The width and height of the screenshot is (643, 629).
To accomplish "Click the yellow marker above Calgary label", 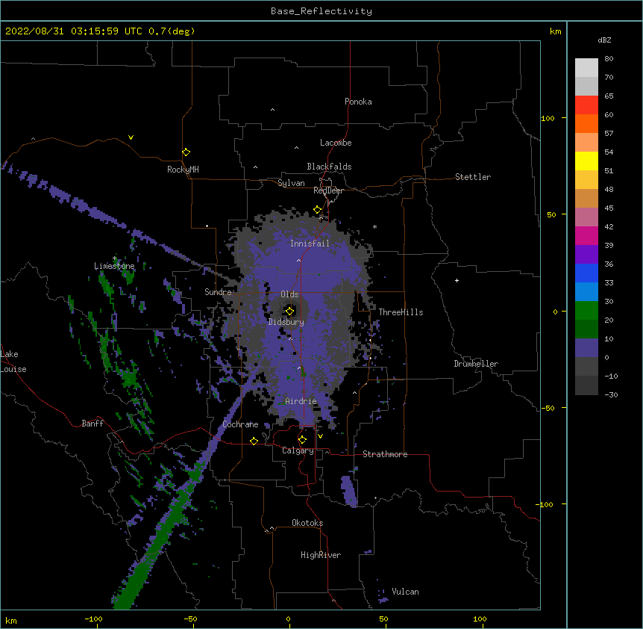I will click(302, 440).
